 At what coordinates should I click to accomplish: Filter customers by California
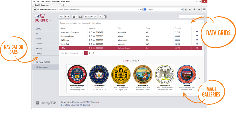tap(46, 44)
